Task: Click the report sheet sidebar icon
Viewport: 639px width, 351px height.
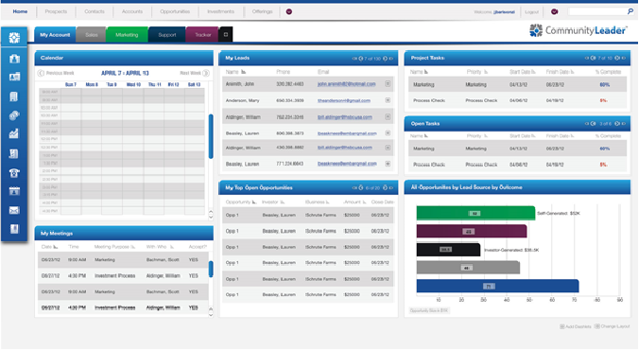Action: click(x=14, y=153)
